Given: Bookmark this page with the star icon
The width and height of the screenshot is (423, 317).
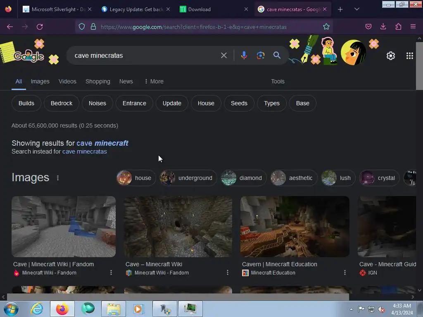Looking at the screenshot, I should coord(326,26).
